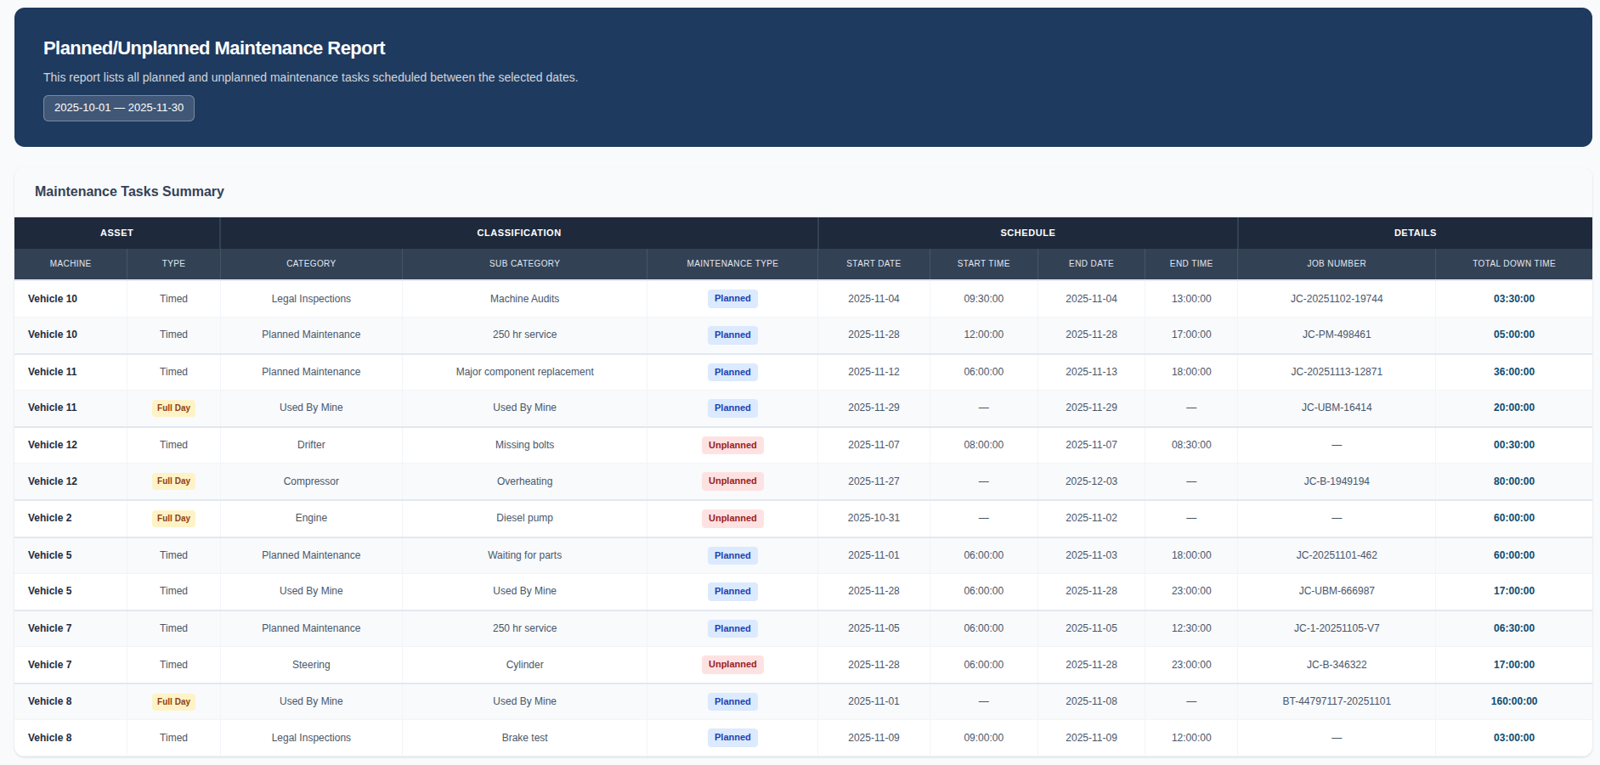Click Unplanned badge in Vehicle 12 Drifter row
The width and height of the screenshot is (1600, 765).
click(732, 445)
